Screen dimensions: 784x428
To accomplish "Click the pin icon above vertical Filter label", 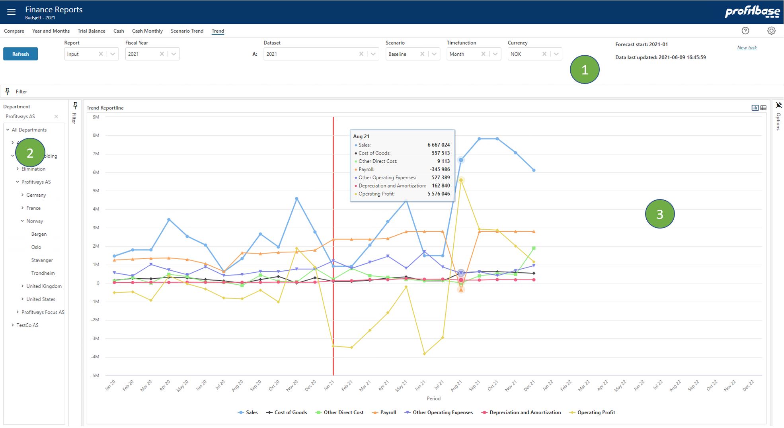I will tap(75, 106).
